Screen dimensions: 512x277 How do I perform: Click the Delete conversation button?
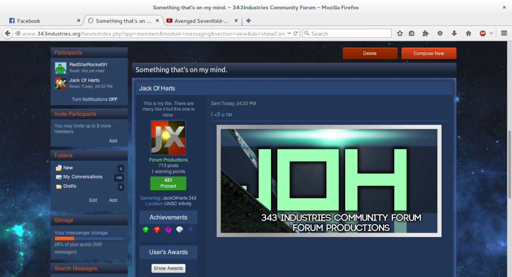click(x=369, y=53)
